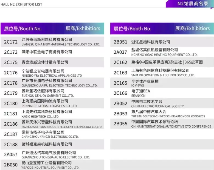Select the HALL N2 EXHIBITOR LIST heading
Screen dimensions: 214x170
(x=21, y=4)
